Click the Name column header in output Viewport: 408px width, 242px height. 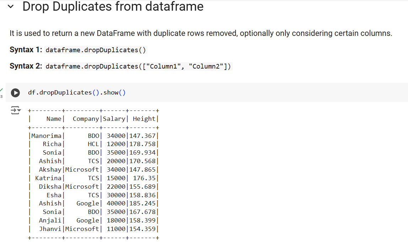[x=54, y=118]
